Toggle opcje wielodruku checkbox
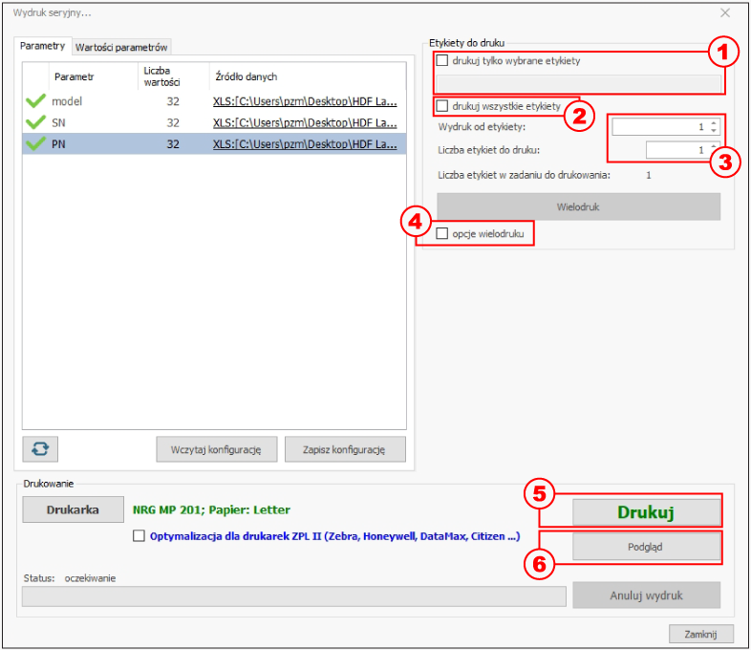 pyautogui.click(x=442, y=234)
